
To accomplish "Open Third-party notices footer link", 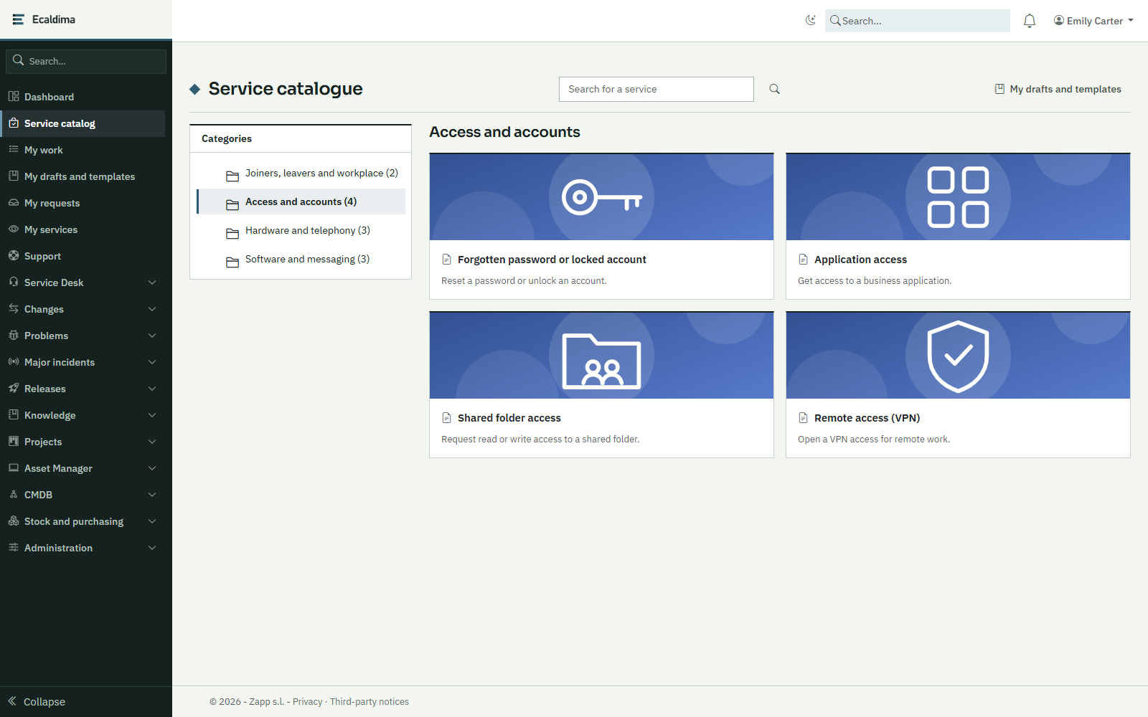I will tap(370, 702).
